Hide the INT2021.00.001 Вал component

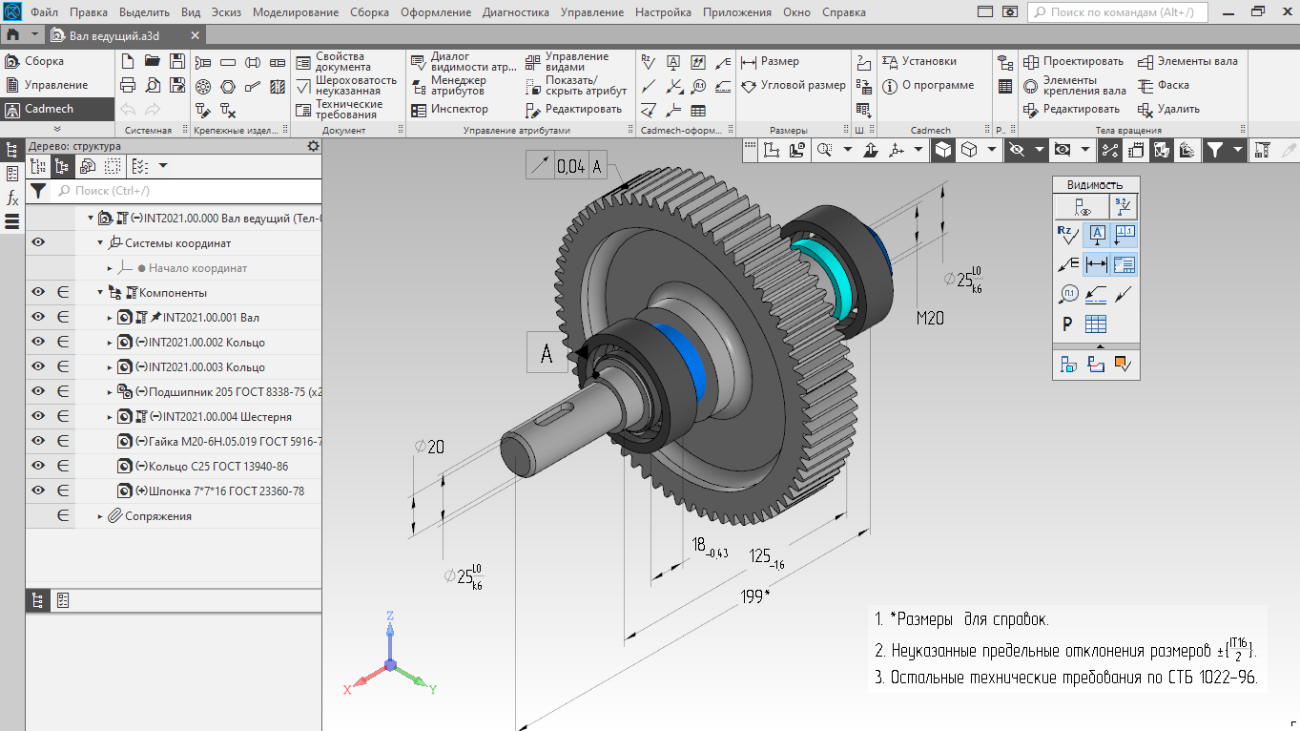(38, 317)
